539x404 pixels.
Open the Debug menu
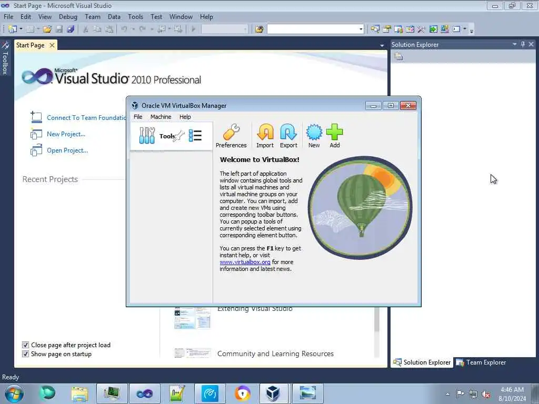coord(68,17)
